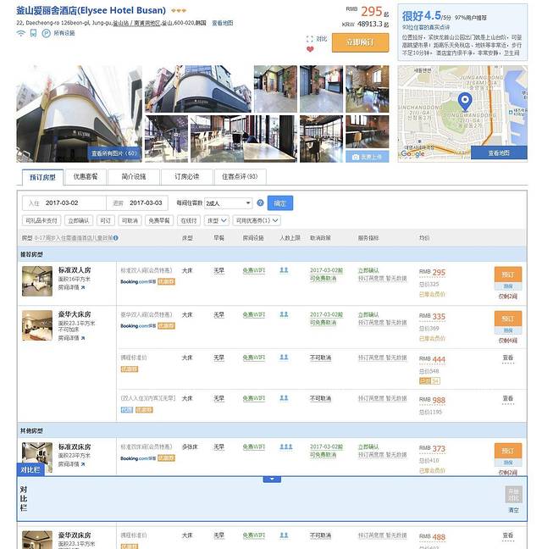Click 确定 to confirm dates
This screenshot has height=549, width=542.
(x=280, y=203)
